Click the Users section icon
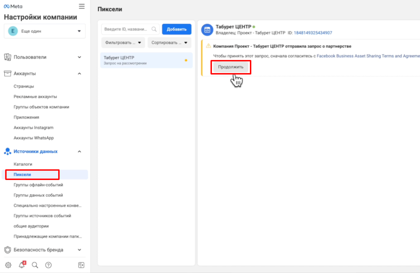Image resolution: width=420 pixels, height=273 pixels. tap(8, 57)
